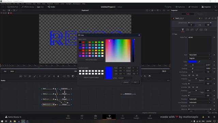Open the File menu

click(14, 4)
